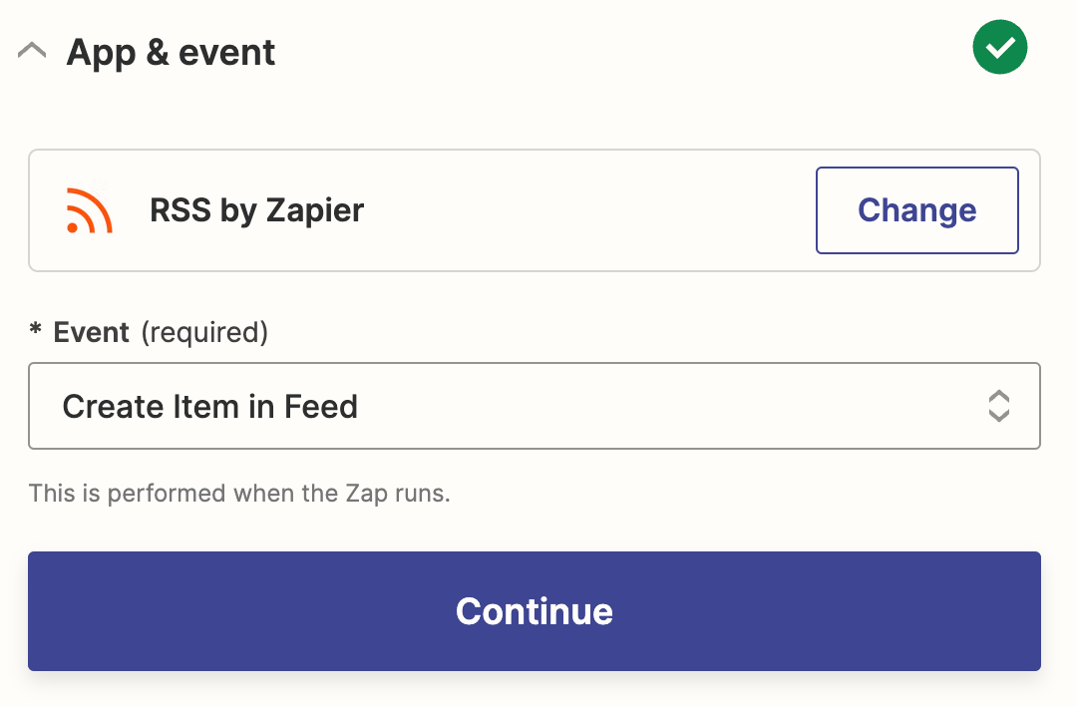Click empty space inside the RSS app card
The image size is (1077, 706).
[588, 210]
